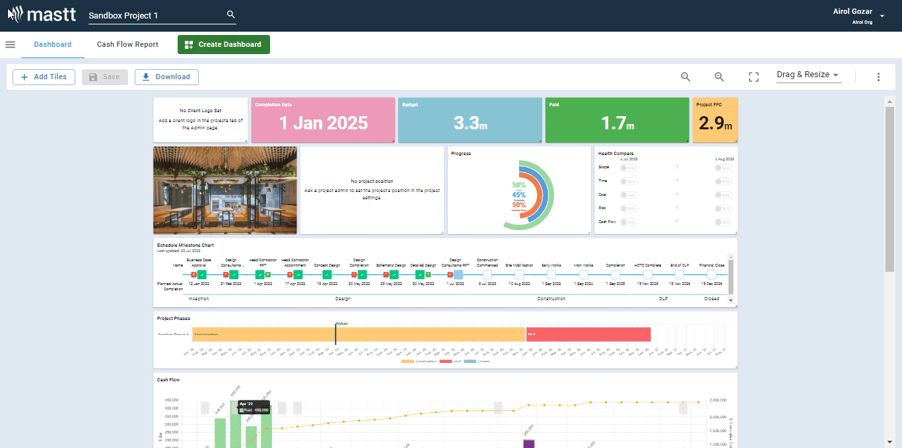Toggle the Cash Flow N/A switch

(627, 222)
